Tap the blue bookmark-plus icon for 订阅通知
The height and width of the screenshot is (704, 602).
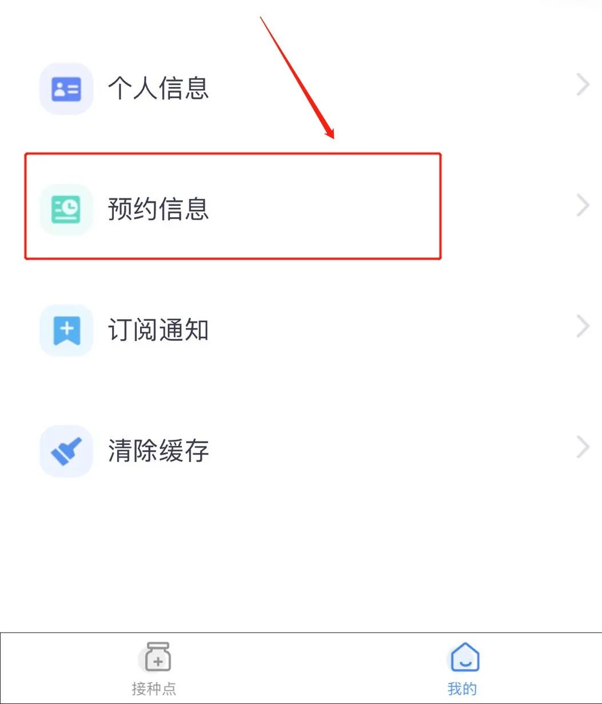coord(66,330)
